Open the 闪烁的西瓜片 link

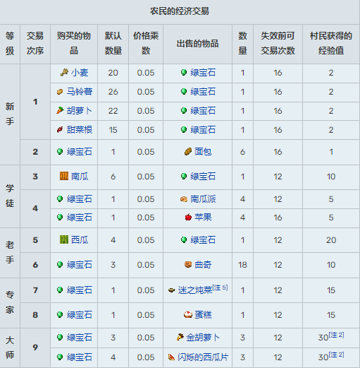click(x=203, y=357)
